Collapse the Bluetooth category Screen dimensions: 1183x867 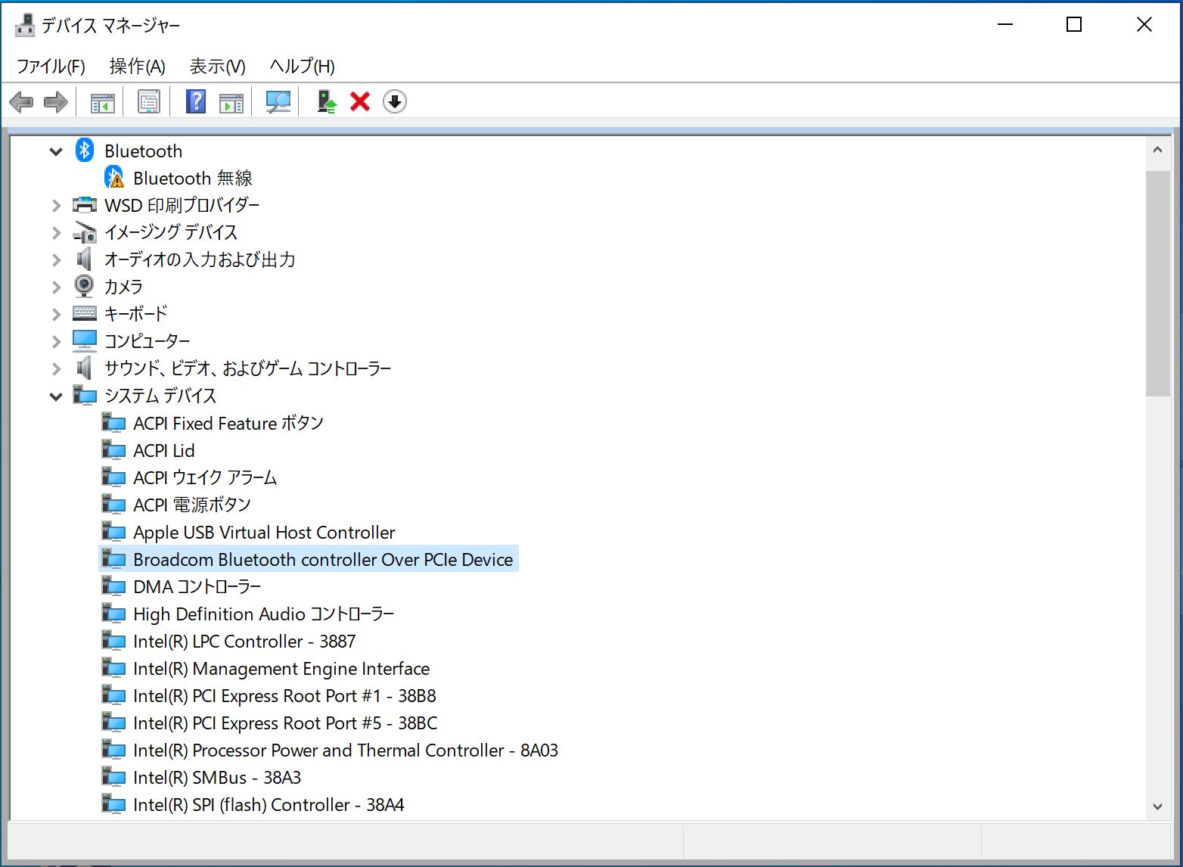tap(56, 151)
